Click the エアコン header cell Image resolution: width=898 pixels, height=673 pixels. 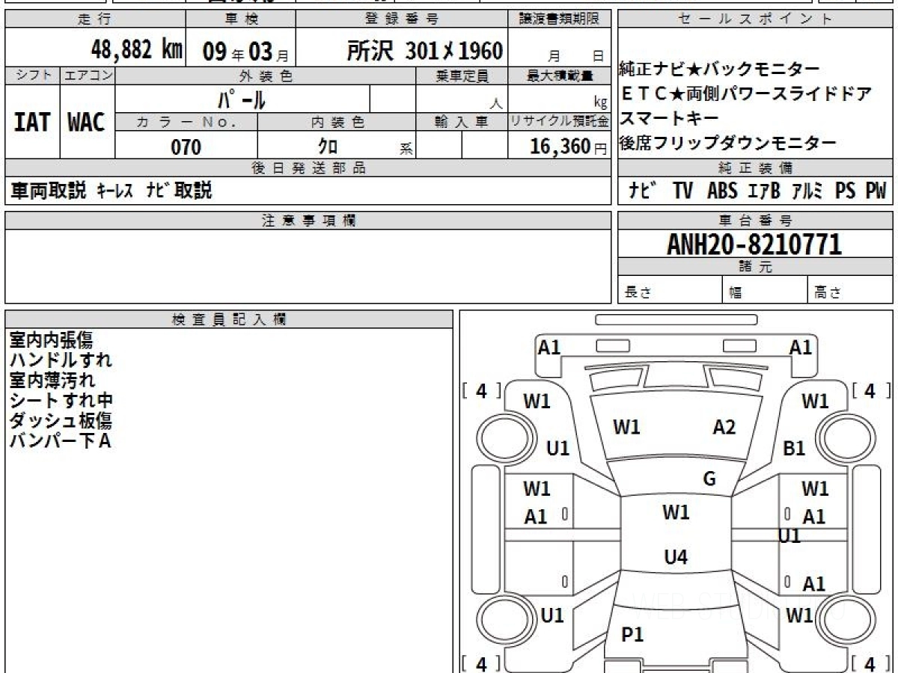click(88, 76)
